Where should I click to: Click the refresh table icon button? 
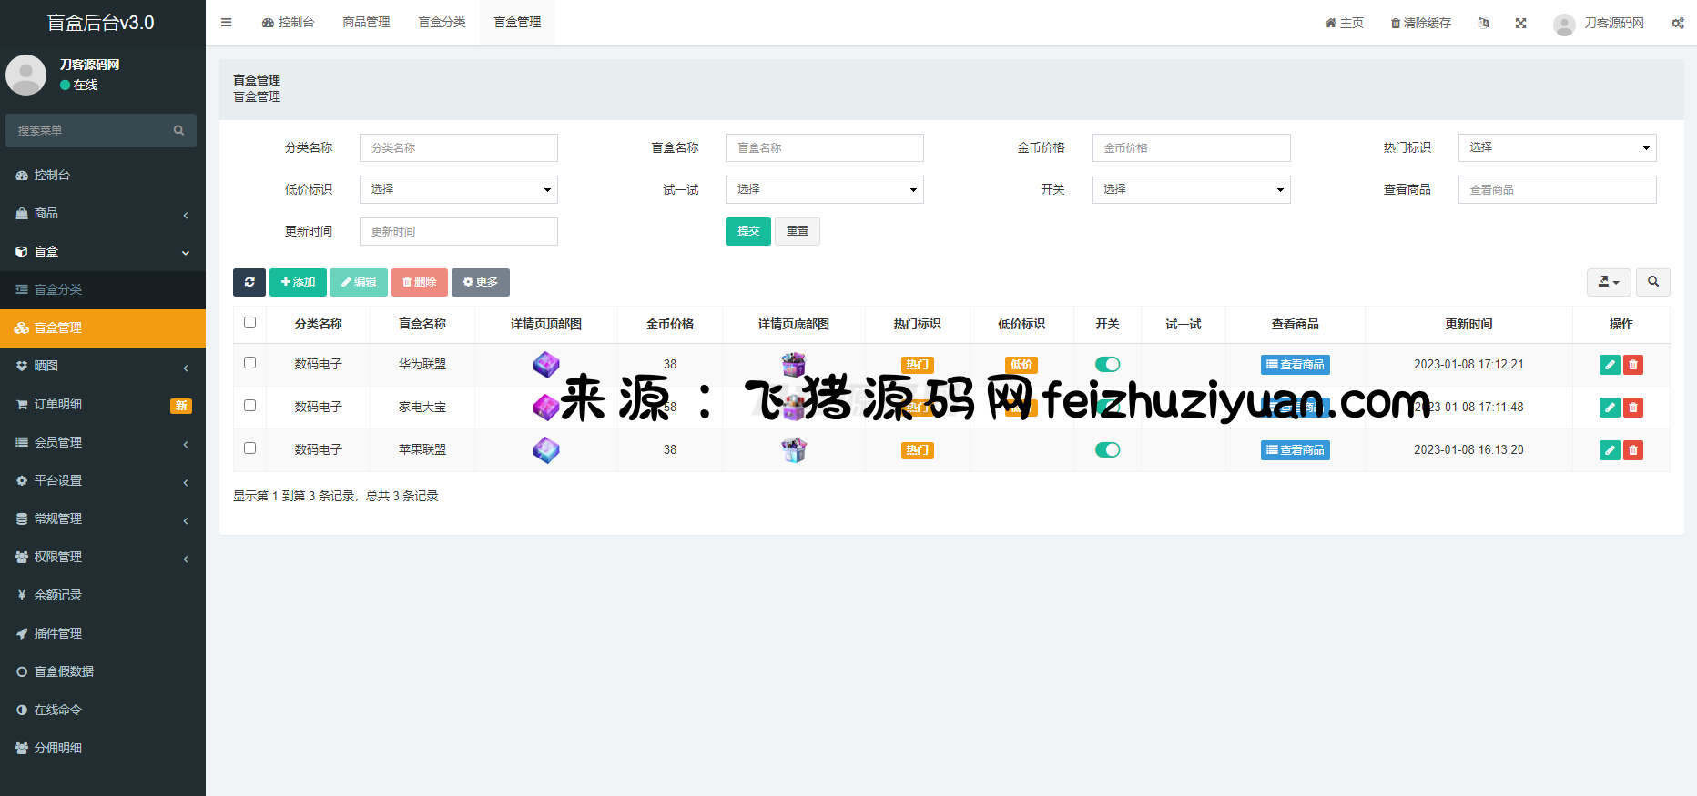(x=249, y=282)
